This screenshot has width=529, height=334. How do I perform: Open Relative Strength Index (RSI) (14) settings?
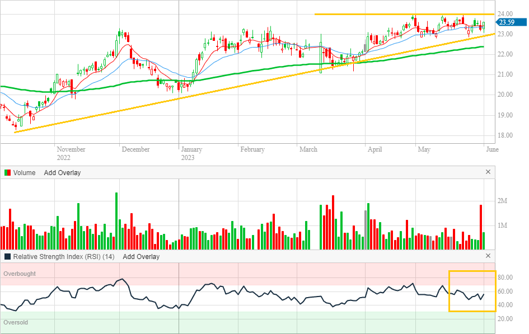tap(64, 257)
